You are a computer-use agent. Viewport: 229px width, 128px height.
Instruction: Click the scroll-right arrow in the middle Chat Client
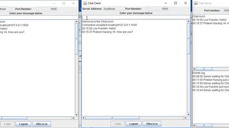point(185,118)
